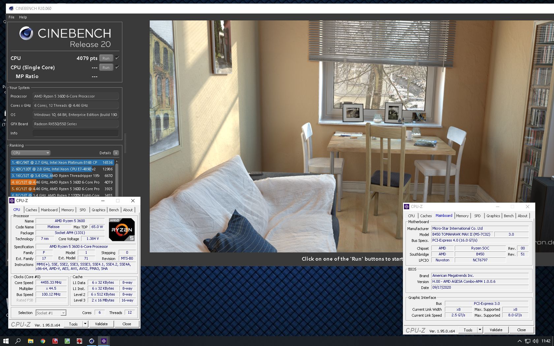This screenshot has width=554, height=346.
Task: Click the empty Info input field
Action: coord(76,133)
